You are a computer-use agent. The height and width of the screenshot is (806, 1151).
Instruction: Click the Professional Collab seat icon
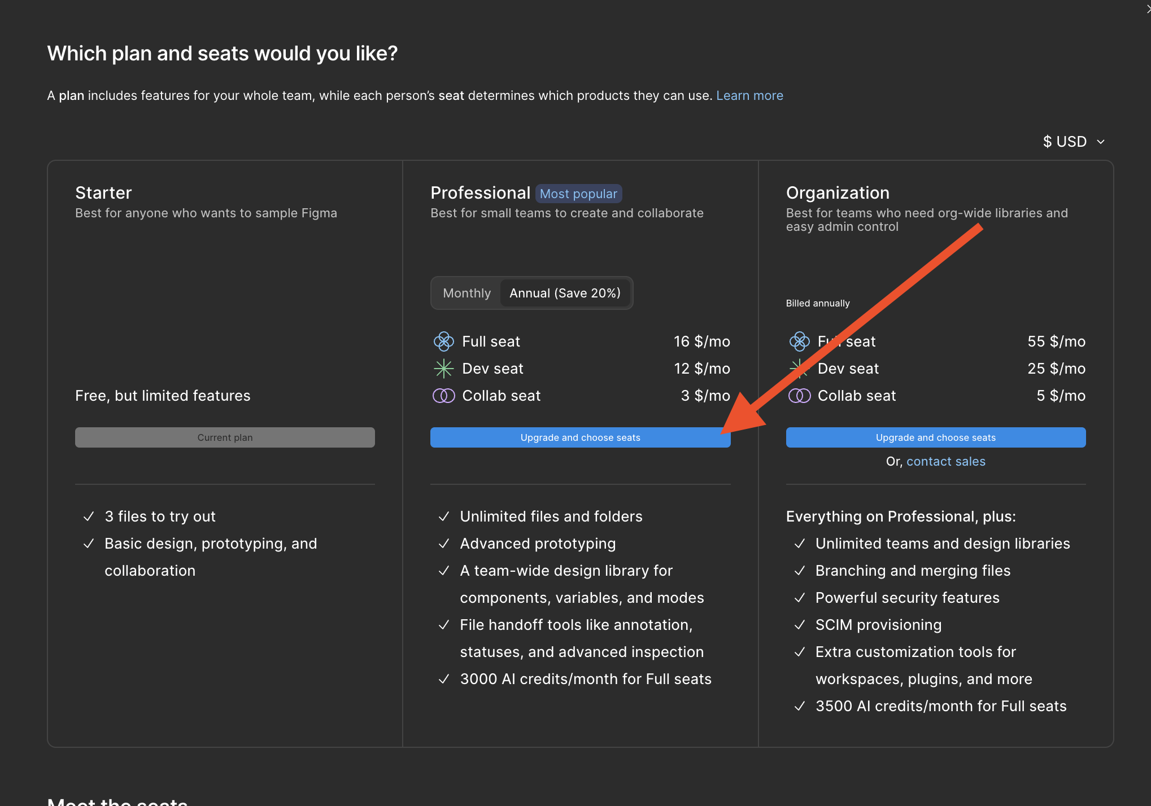coord(443,396)
